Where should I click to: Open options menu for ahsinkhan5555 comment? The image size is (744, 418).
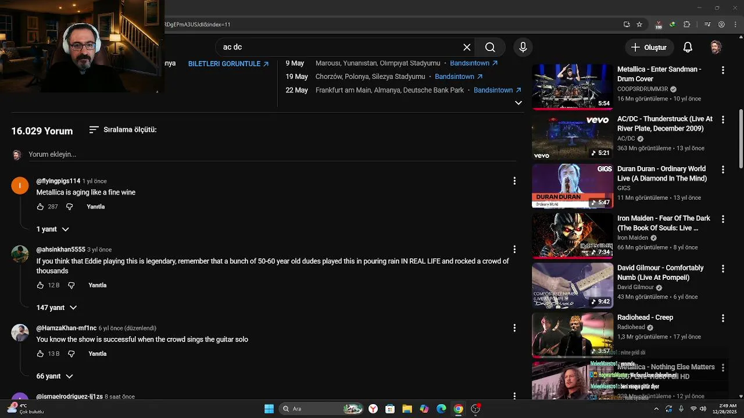coord(514,250)
